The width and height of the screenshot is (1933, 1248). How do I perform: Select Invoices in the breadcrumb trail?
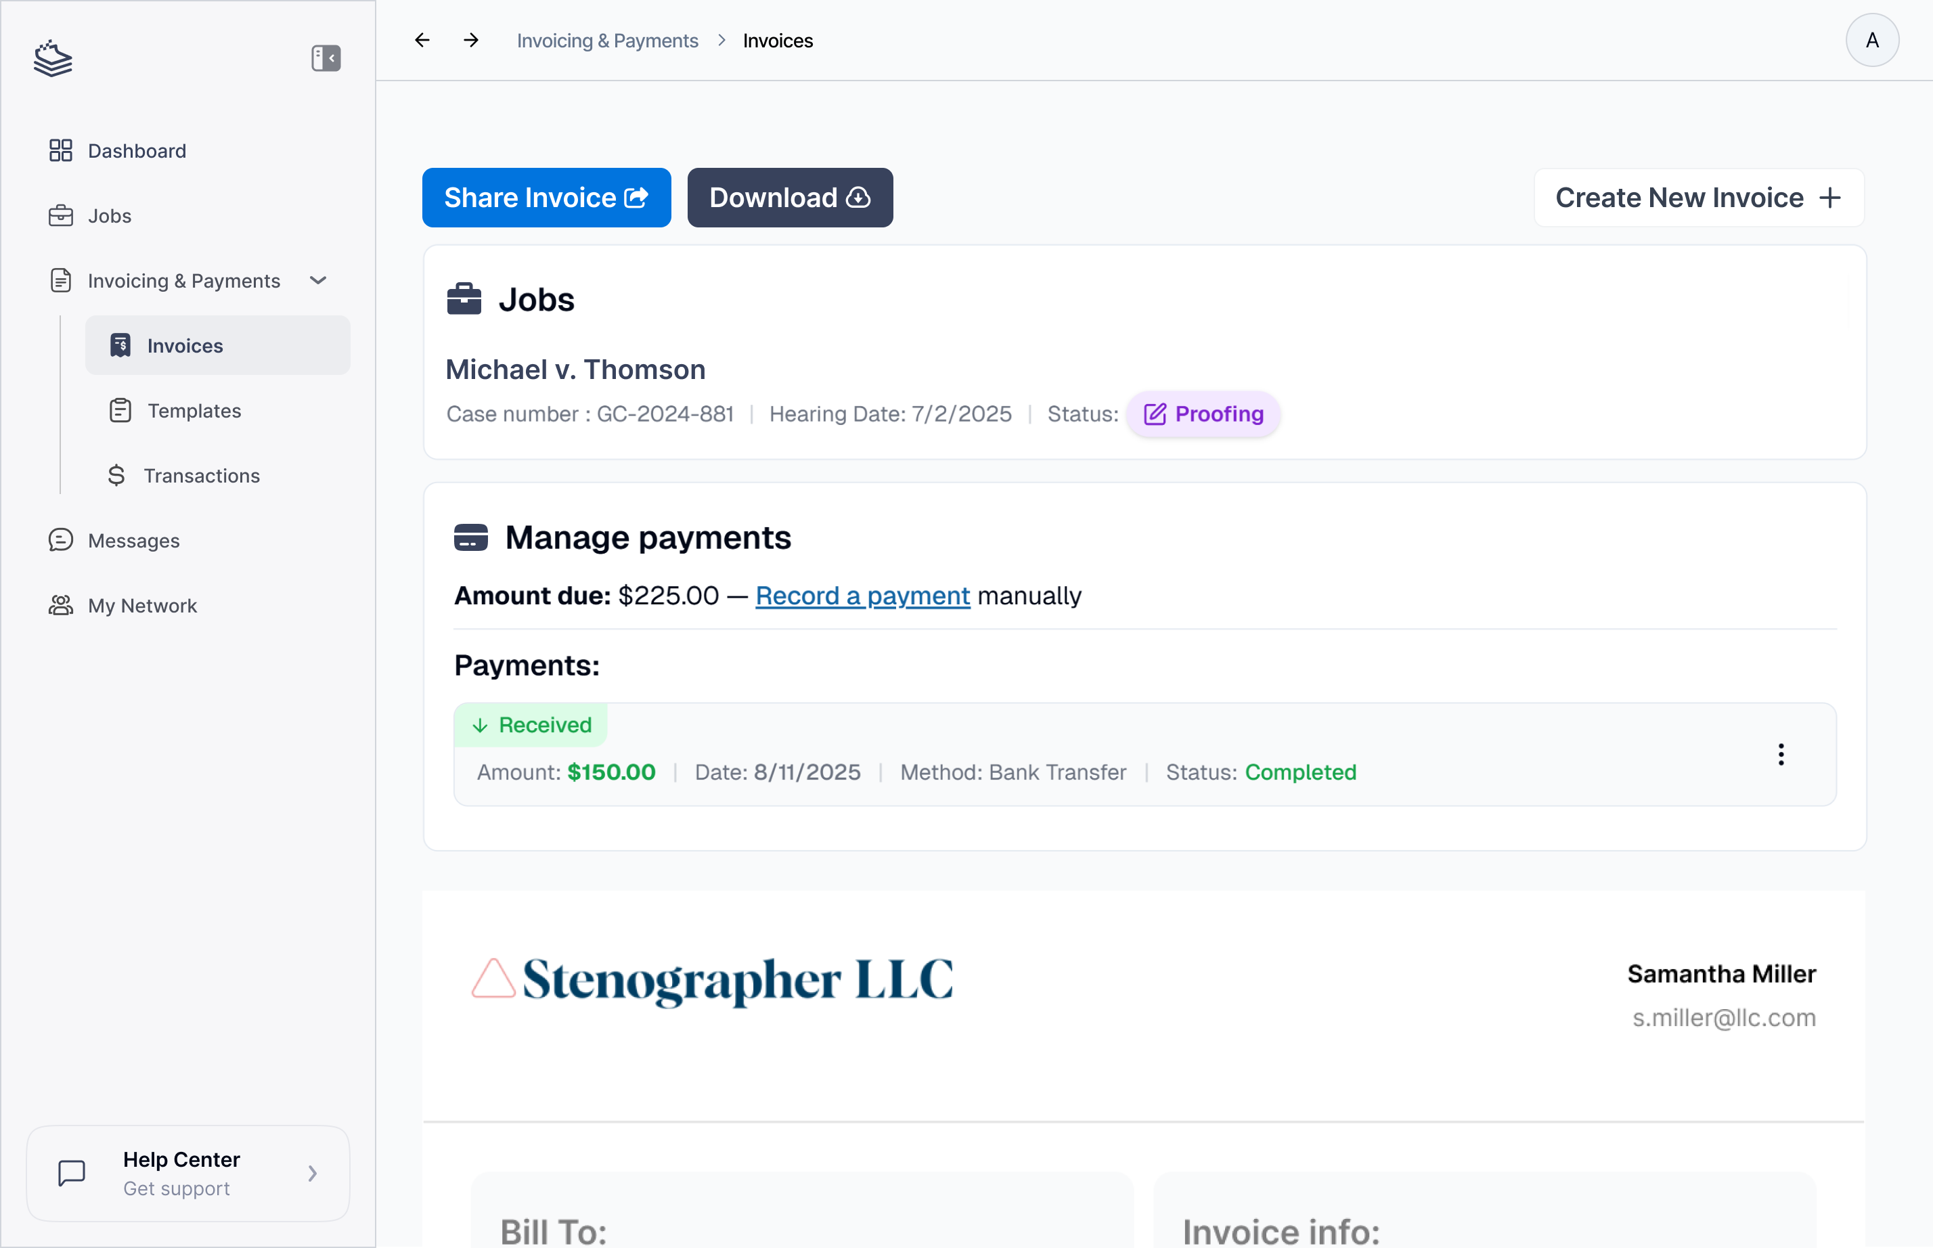777,40
